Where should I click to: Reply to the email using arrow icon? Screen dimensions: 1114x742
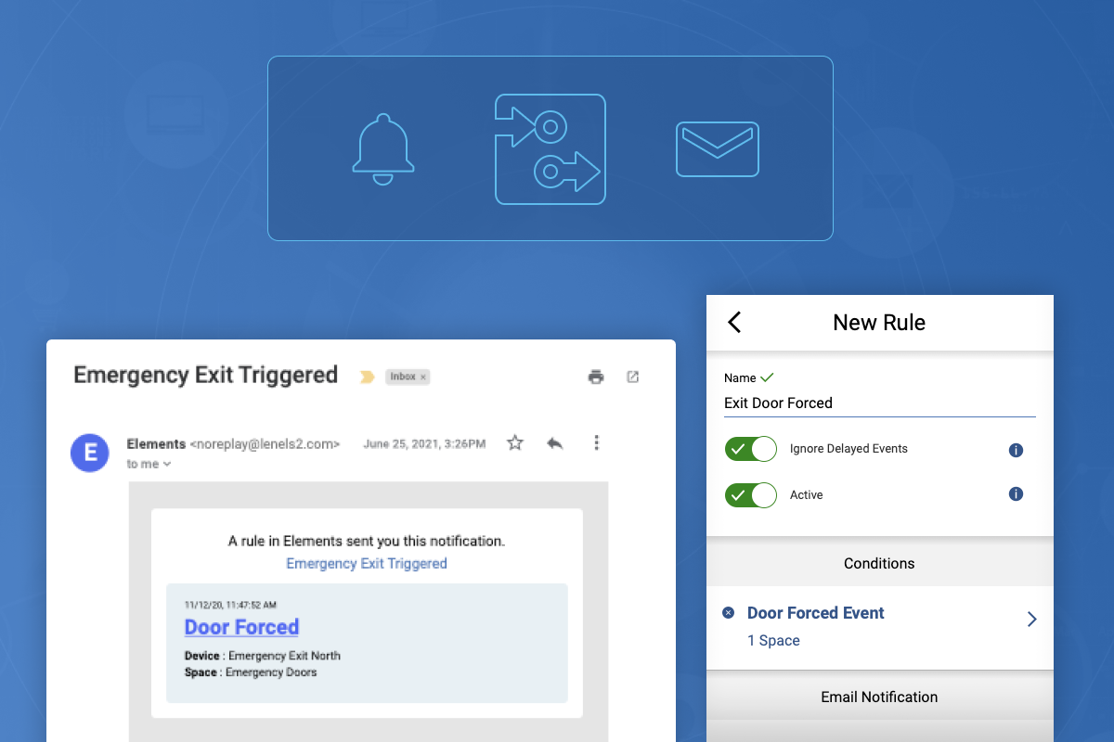point(555,443)
